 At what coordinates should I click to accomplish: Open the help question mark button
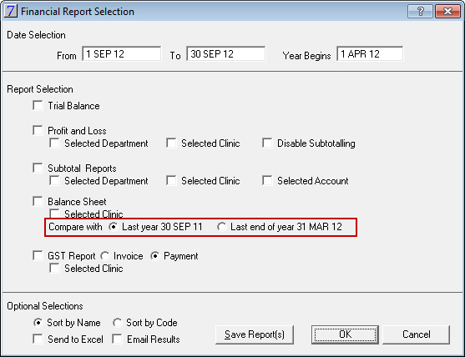(x=420, y=11)
